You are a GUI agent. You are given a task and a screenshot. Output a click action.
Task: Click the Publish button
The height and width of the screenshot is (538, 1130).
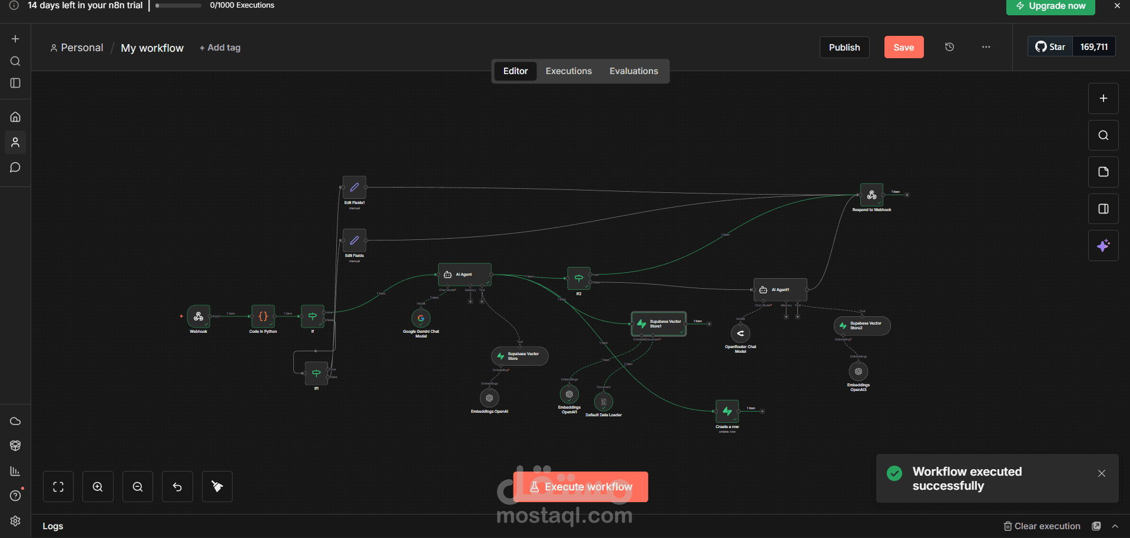pyautogui.click(x=844, y=48)
